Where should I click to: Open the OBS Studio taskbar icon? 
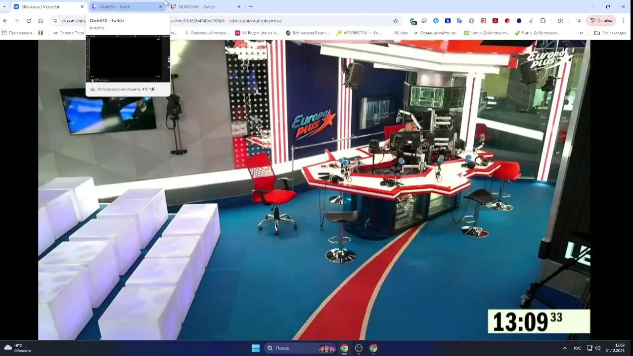(359, 348)
